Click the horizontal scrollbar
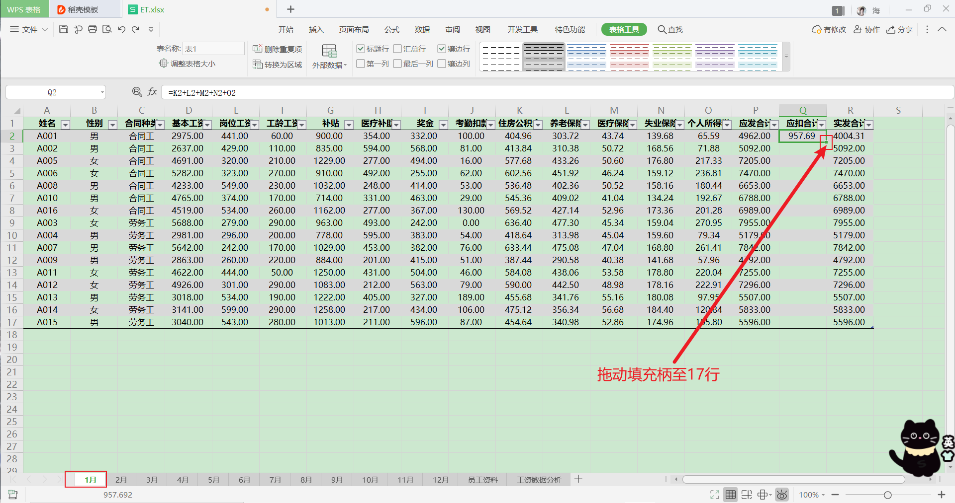 793,479
